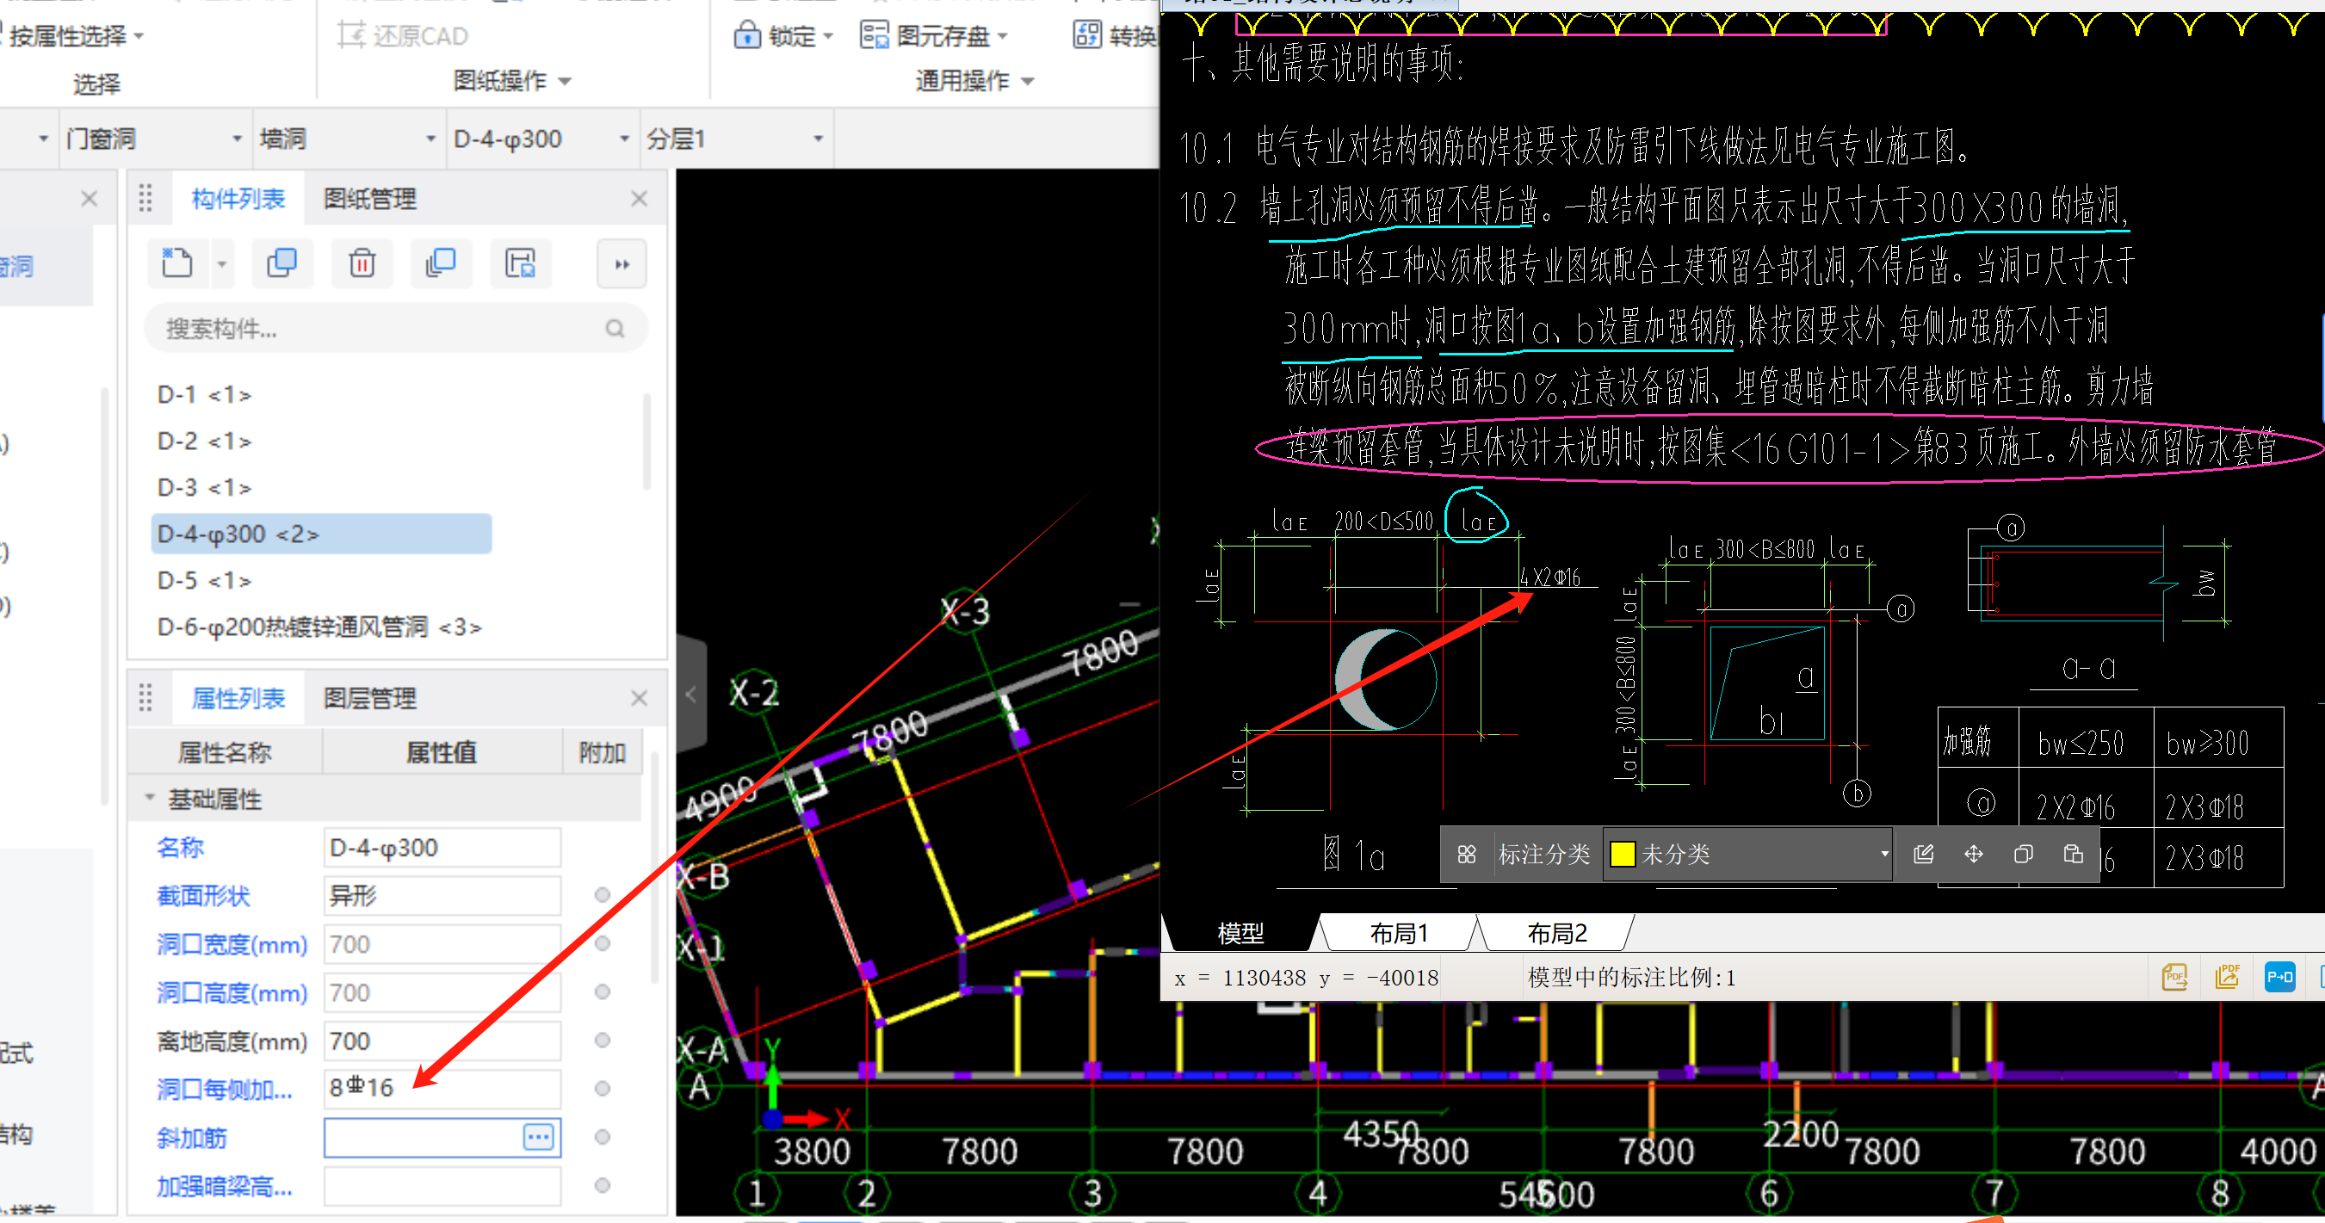Click the delete component trash icon
This screenshot has height=1223, width=2325.
[362, 263]
